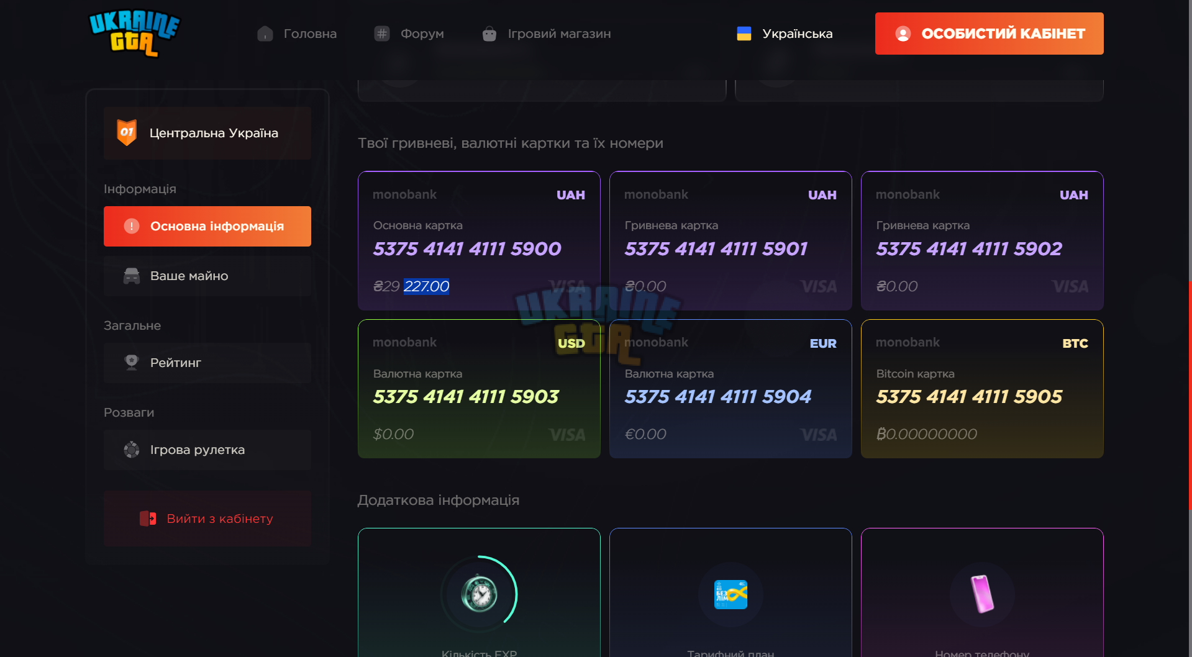Click the EUR currency label
The image size is (1192, 657).
click(x=823, y=343)
